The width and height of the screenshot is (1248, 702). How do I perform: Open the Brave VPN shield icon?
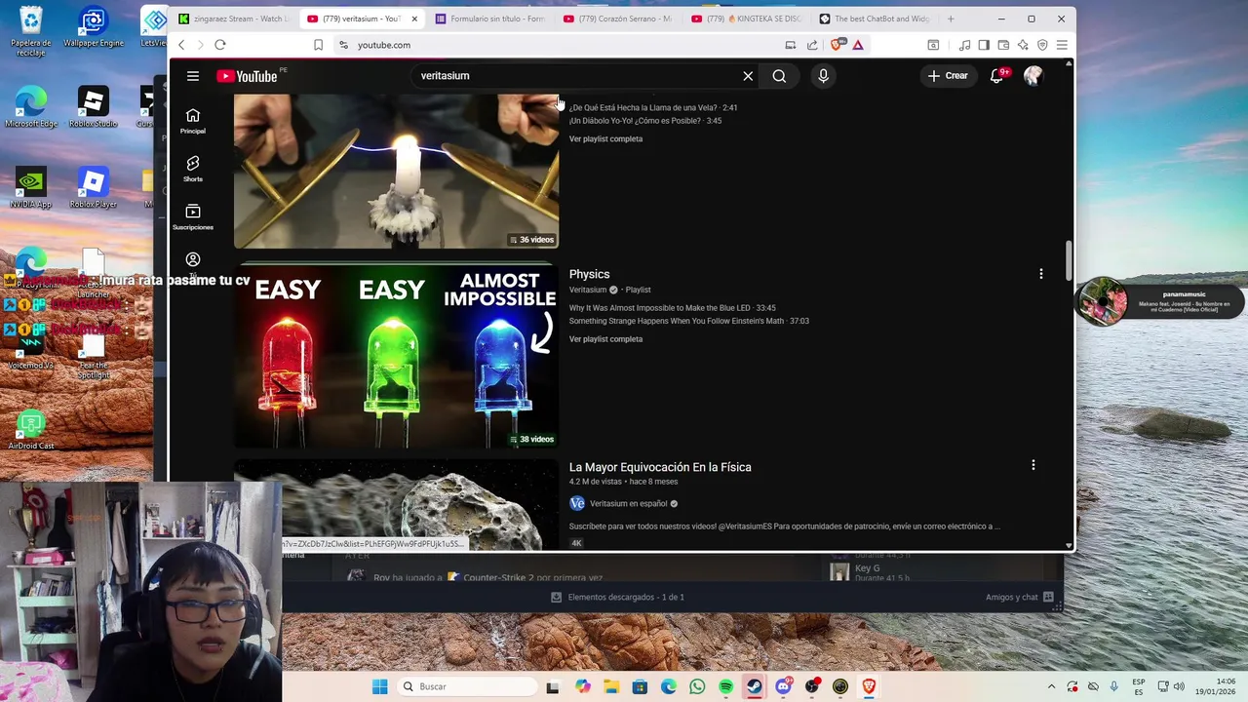coord(1042,45)
